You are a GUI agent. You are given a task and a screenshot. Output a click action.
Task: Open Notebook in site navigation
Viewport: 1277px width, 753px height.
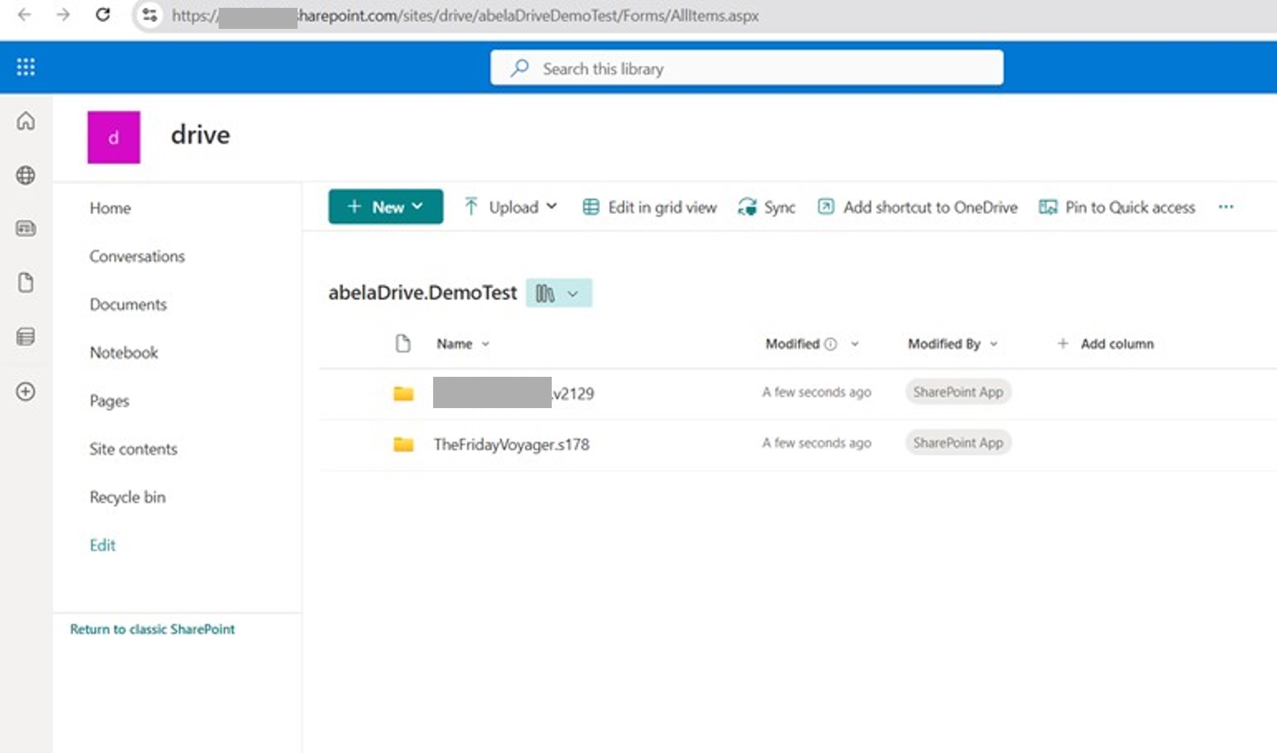point(124,352)
